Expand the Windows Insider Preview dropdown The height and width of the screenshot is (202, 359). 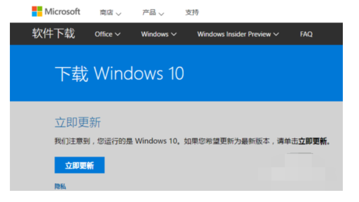point(234,34)
